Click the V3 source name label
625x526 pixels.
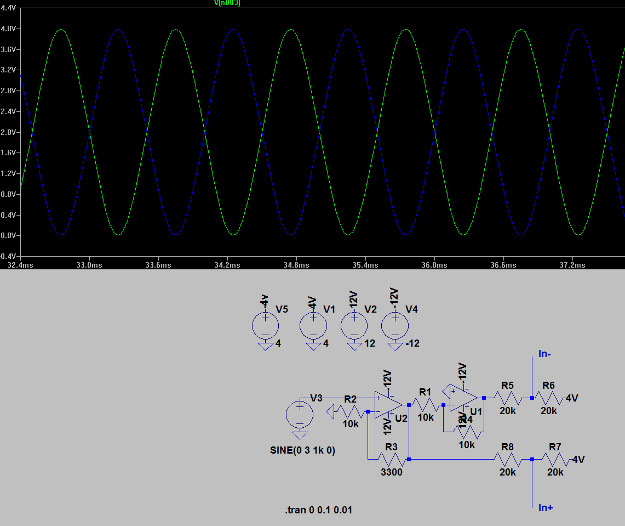click(316, 398)
